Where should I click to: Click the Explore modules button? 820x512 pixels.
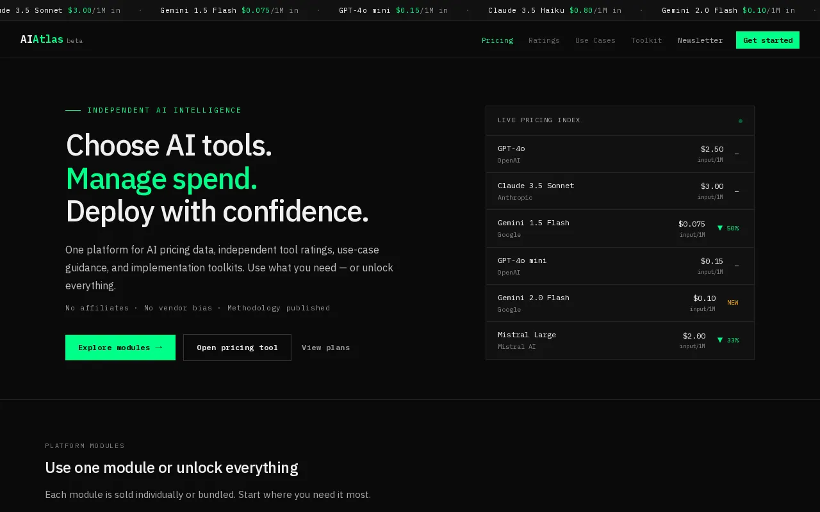[120, 348]
